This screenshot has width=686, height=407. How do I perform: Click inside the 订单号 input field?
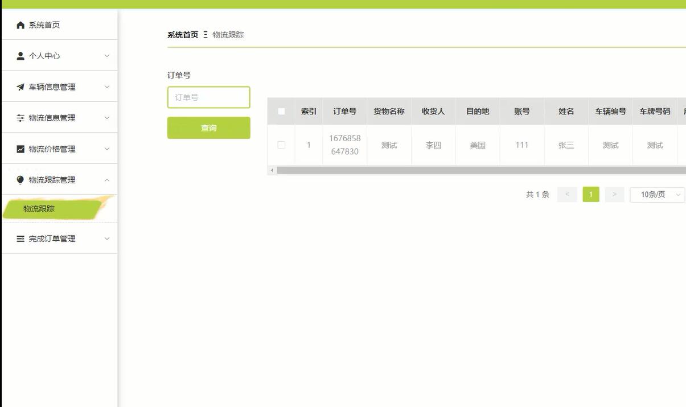point(208,97)
